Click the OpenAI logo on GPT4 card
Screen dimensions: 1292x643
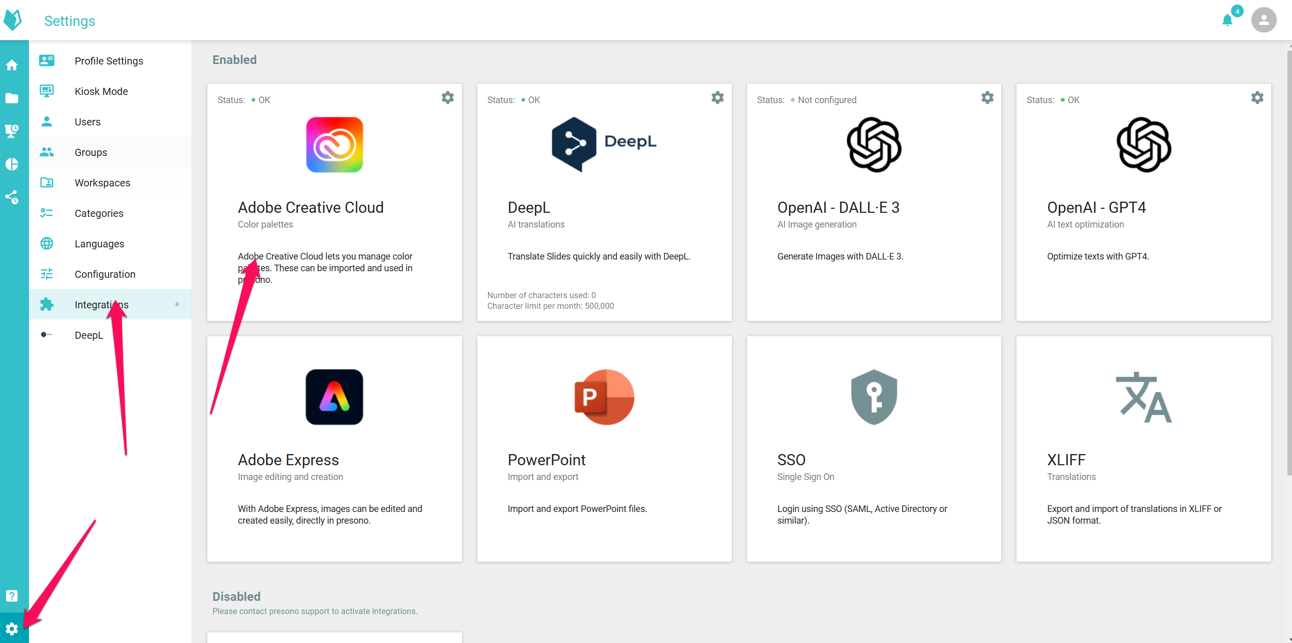(1144, 145)
